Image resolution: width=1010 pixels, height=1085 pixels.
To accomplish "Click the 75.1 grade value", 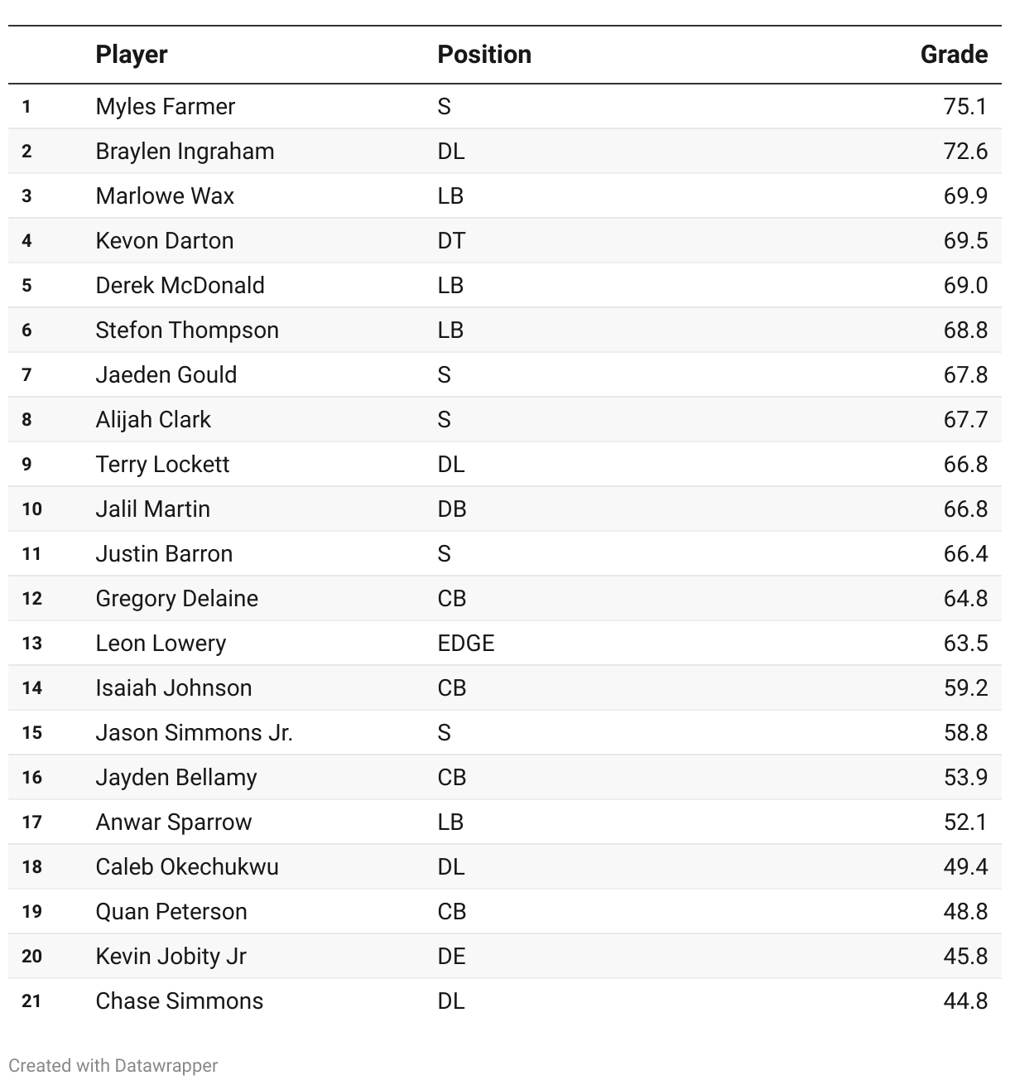I will [x=965, y=106].
